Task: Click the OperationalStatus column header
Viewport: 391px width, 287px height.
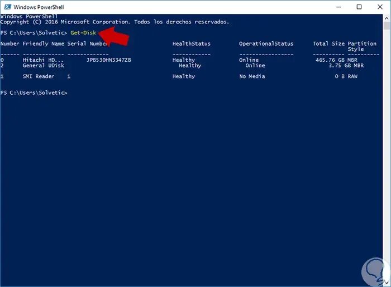Action: point(266,44)
